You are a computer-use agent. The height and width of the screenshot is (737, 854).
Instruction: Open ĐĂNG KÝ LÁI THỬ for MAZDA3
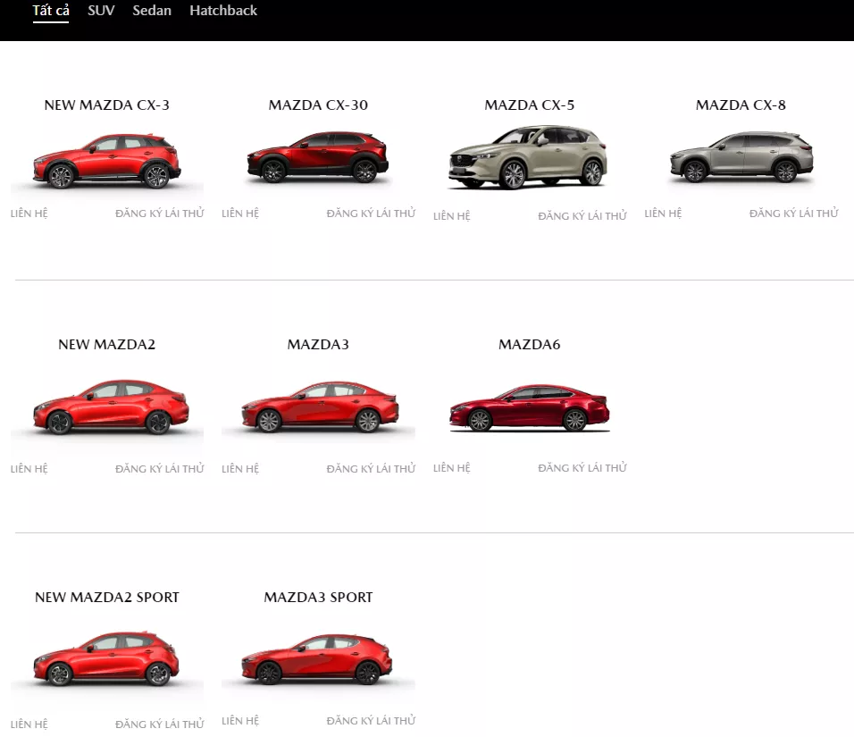point(371,468)
